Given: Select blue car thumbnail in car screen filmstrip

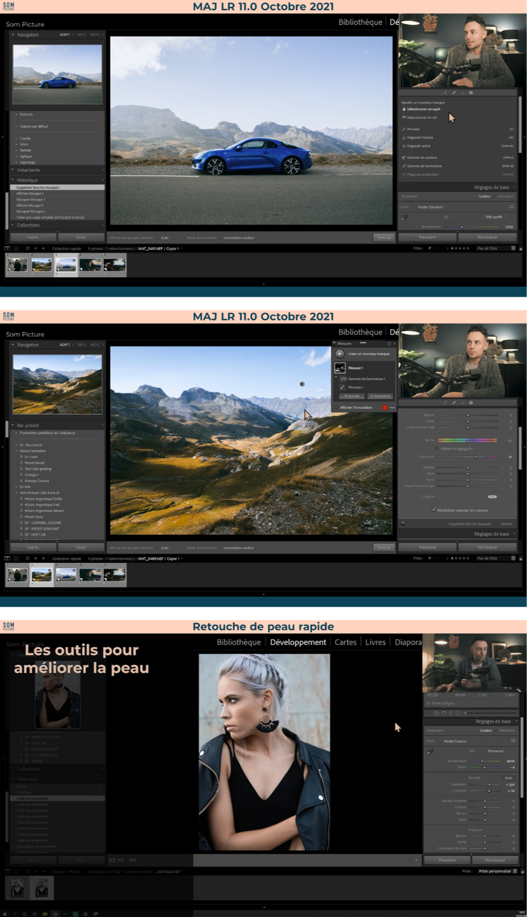Looking at the screenshot, I should click(66, 264).
